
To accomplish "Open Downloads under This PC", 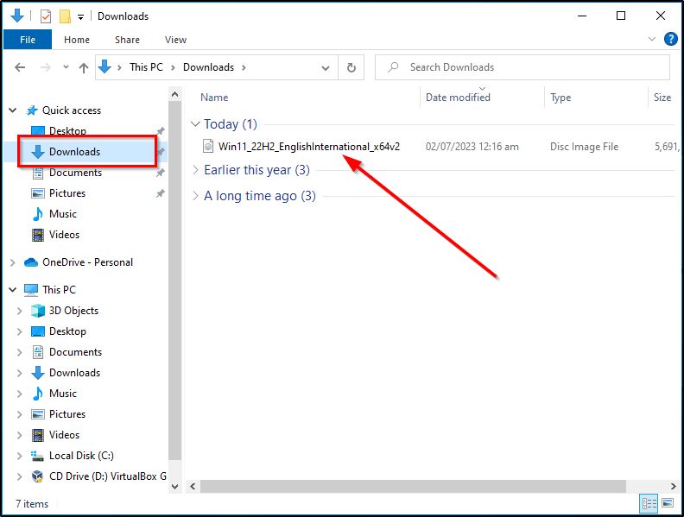I will pos(74,373).
